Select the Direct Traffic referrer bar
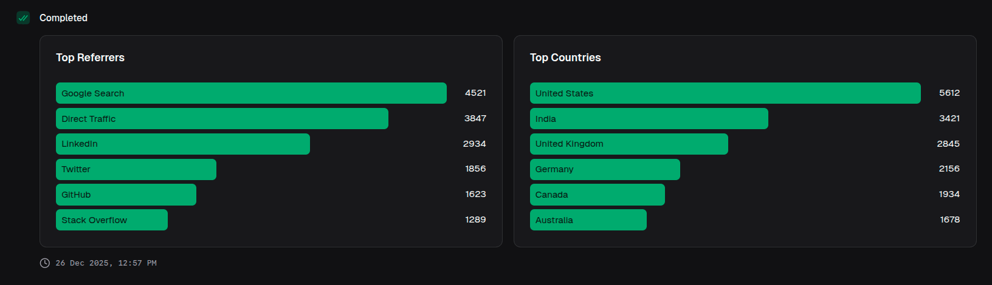Screen dimensions: 992x285 point(222,119)
